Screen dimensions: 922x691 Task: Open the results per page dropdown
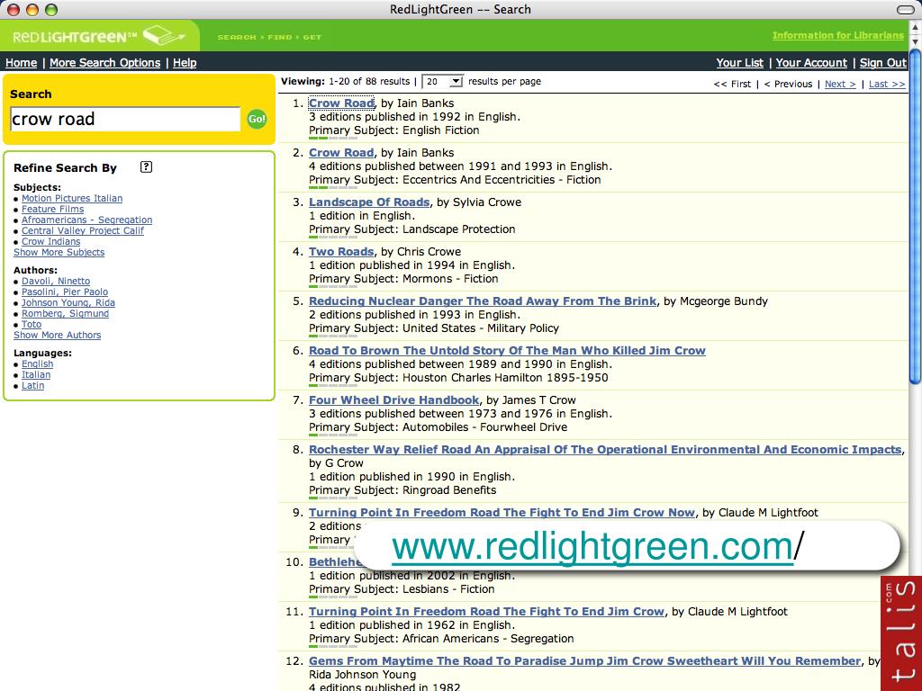tap(443, 82)
